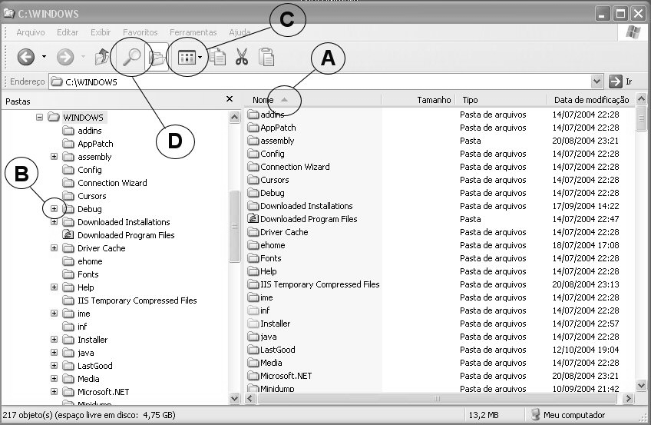Toggle the Folders pane toolbar button
The image size is (651, 425).
[157, 58]
